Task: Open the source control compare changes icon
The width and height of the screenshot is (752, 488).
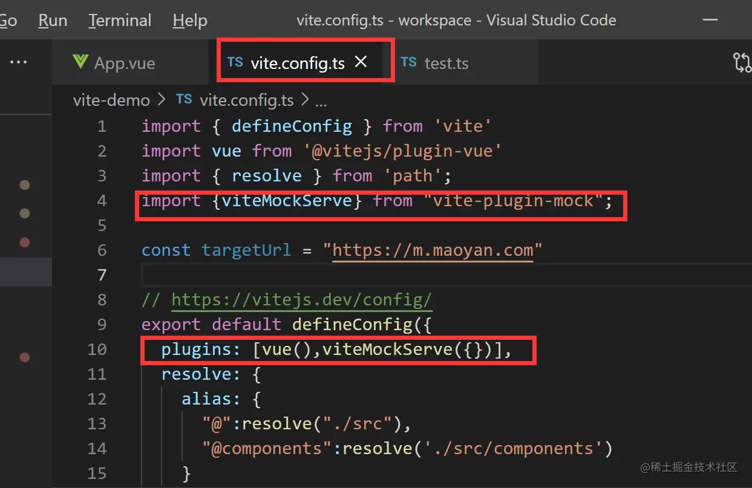Action: [742, 62]
